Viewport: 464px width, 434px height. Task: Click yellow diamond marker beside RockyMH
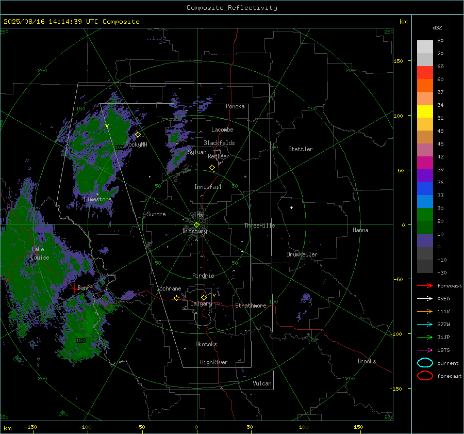pyautogui.click(x=138, y=135)
